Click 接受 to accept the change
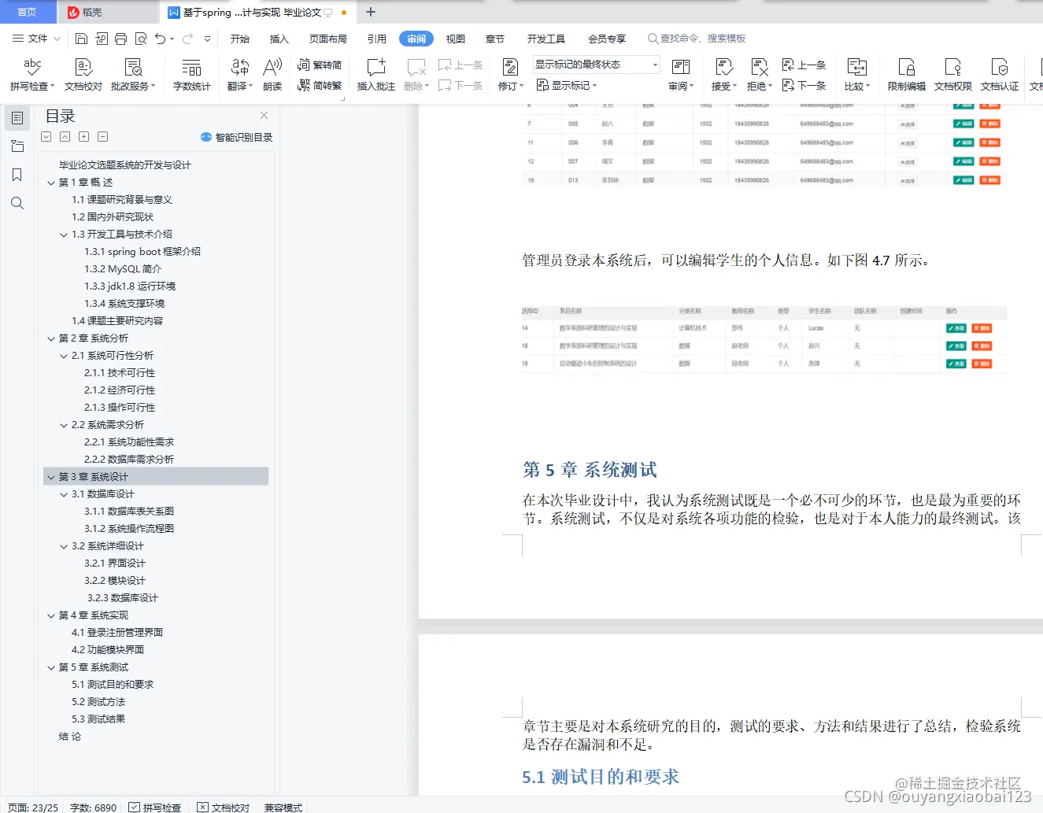Screen dimensions: 1043x813 tap(724, 75)
